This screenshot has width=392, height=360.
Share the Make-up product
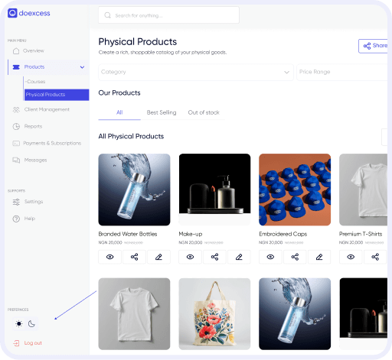click(x=214, y=257)
